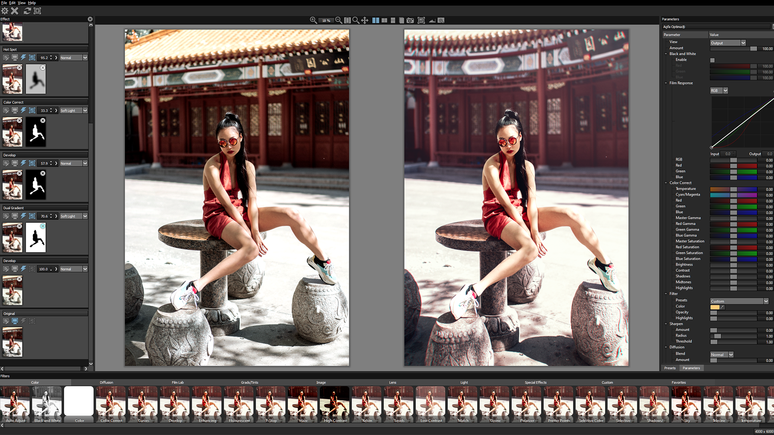Click the mask icon on first Develop layer

point(32,163)
